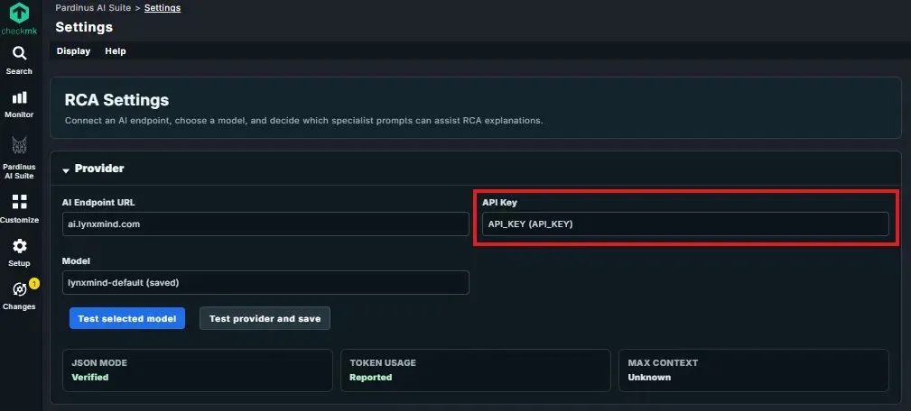Screen dimensions: 911x411
Task: Open the Monitor bar chart icon
Action: pos(19,97)
